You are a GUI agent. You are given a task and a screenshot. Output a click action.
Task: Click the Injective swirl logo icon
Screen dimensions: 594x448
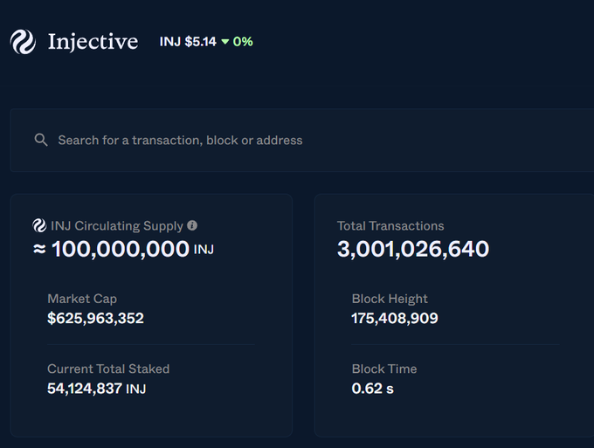[x=23, y=42]
